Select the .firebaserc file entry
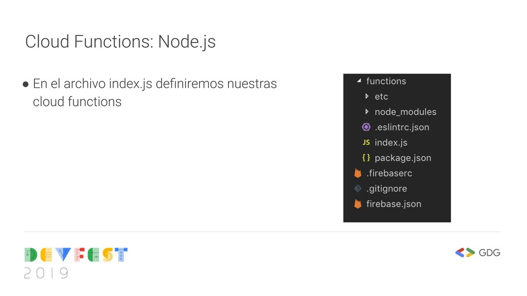The height and width of the screenshot is (296, 527). pyautogui.click(x=389, y=173)
